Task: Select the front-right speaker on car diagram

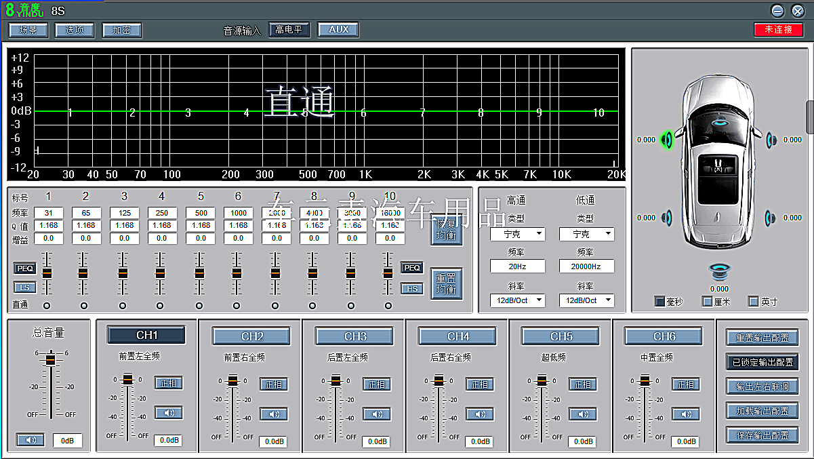Action: click(771, 140)
